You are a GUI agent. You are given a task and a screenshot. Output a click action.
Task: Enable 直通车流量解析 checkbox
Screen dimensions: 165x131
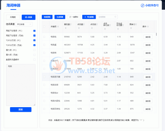[34, 59]
